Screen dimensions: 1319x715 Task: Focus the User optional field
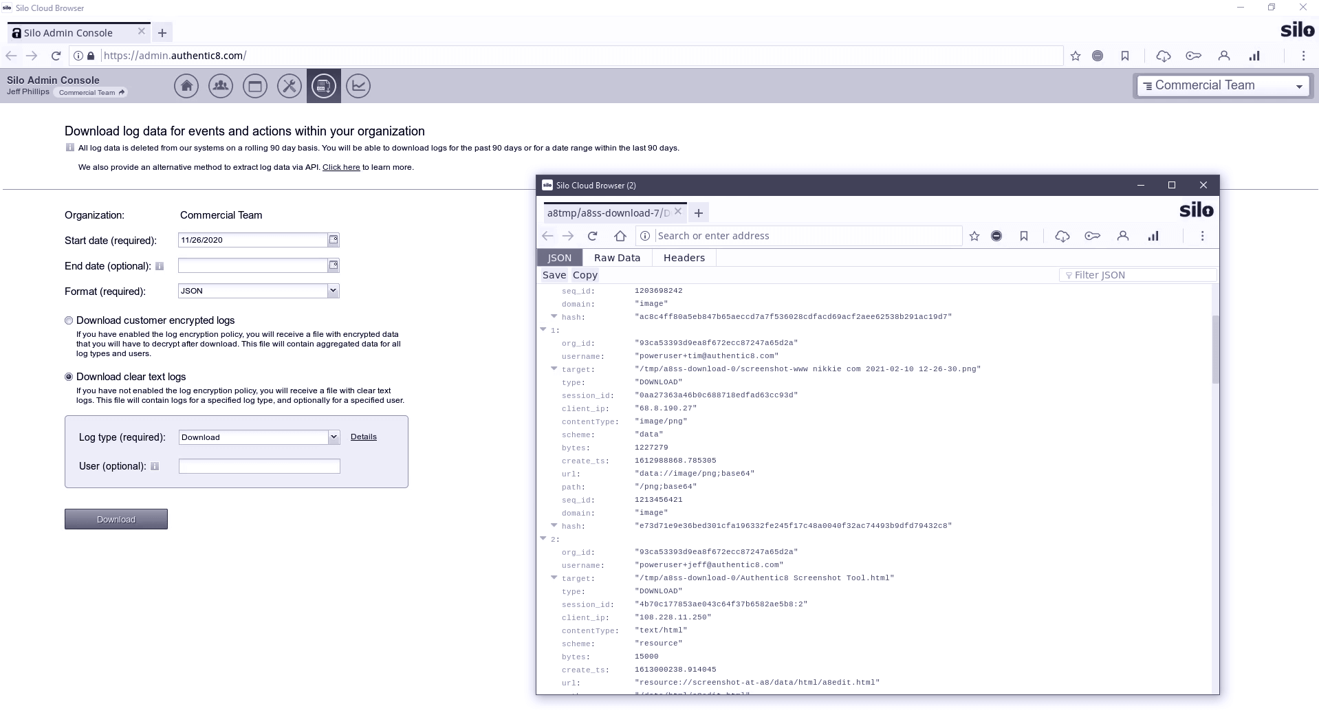[x=259, y=466]
